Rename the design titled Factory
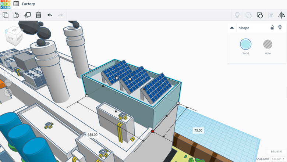 coord(28,4)
